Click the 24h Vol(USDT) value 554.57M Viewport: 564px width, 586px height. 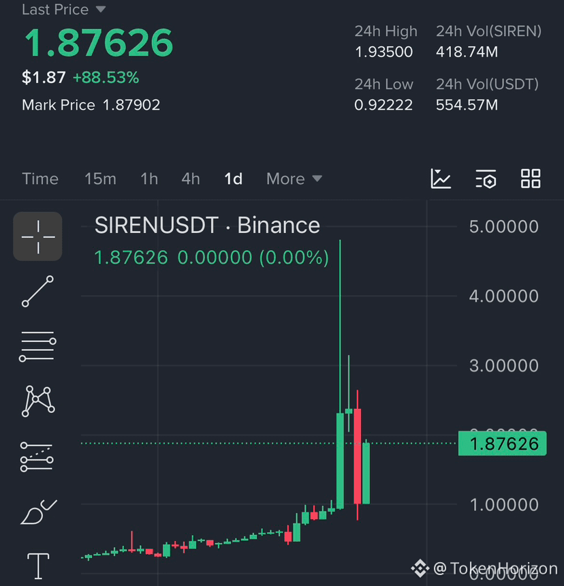coord(467,105)
